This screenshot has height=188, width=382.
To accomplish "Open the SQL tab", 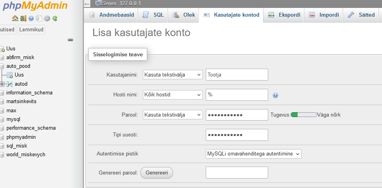I will tap(154, 15).
